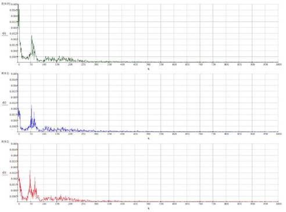Click the green curve's initial spike at zero

[19, 12]
